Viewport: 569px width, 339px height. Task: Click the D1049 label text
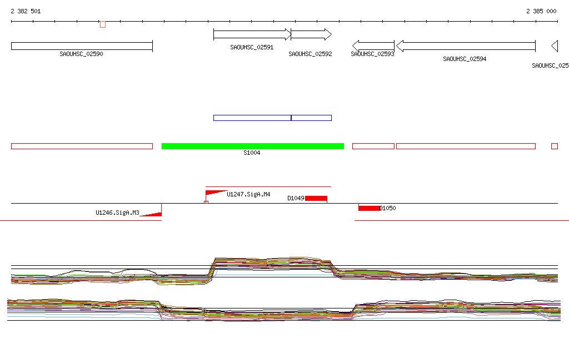tap(296, 199)
